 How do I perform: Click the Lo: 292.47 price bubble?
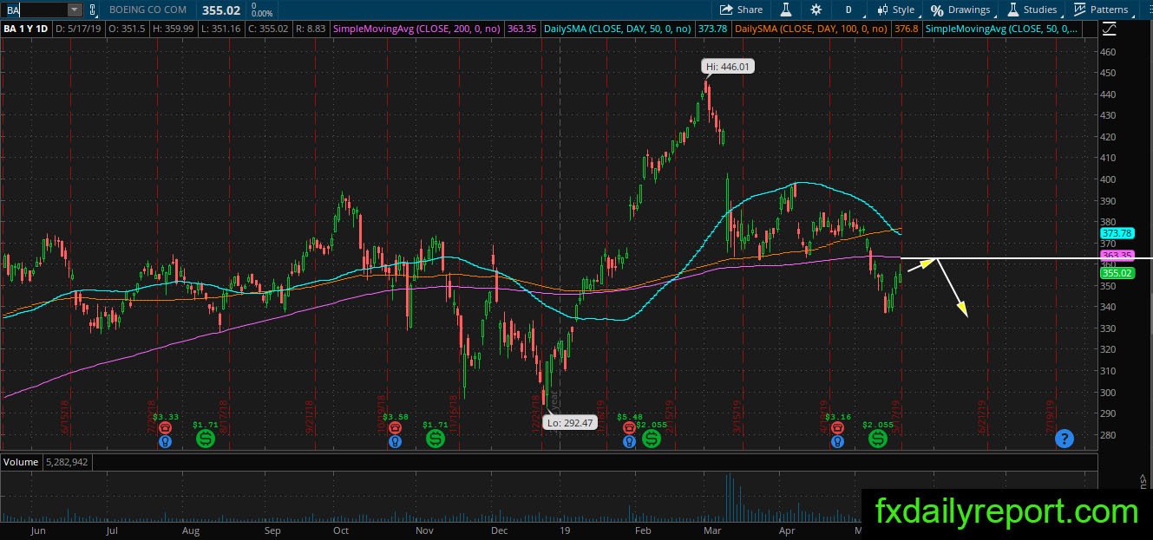tap(569, 423)
